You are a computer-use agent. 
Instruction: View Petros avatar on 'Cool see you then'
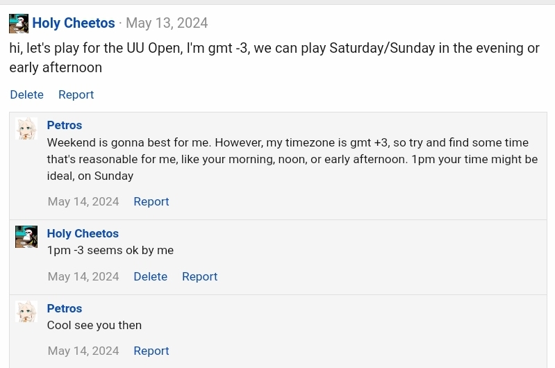pos(26,312)
